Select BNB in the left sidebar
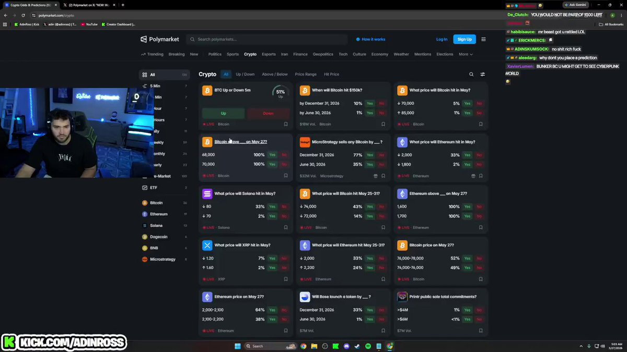The height and width of the screenshot is (352, 627). point(165,248)
